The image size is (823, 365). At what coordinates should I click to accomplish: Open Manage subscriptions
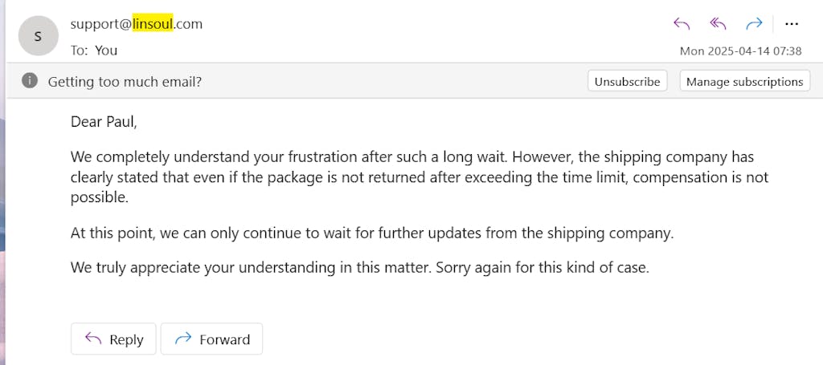744,81
